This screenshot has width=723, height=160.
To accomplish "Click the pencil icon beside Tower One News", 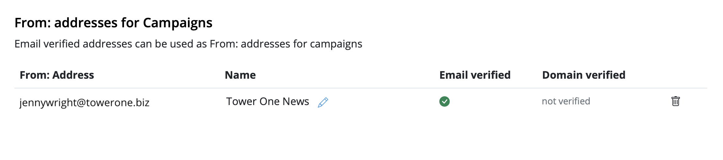I will pyautogui.click(x=323, y=102).
